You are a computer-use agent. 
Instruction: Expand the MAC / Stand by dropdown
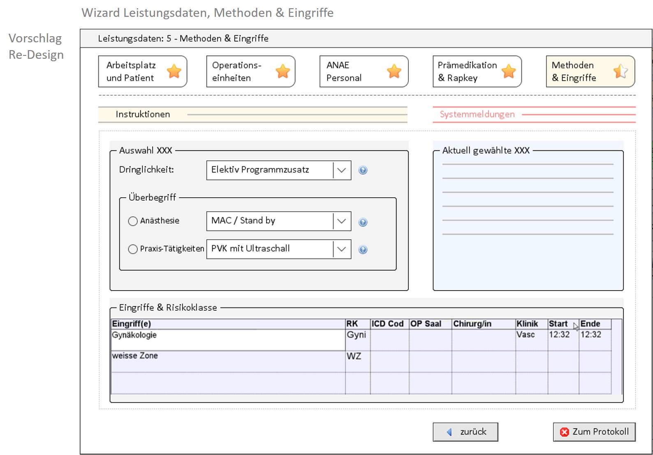(x=342, y=221)
